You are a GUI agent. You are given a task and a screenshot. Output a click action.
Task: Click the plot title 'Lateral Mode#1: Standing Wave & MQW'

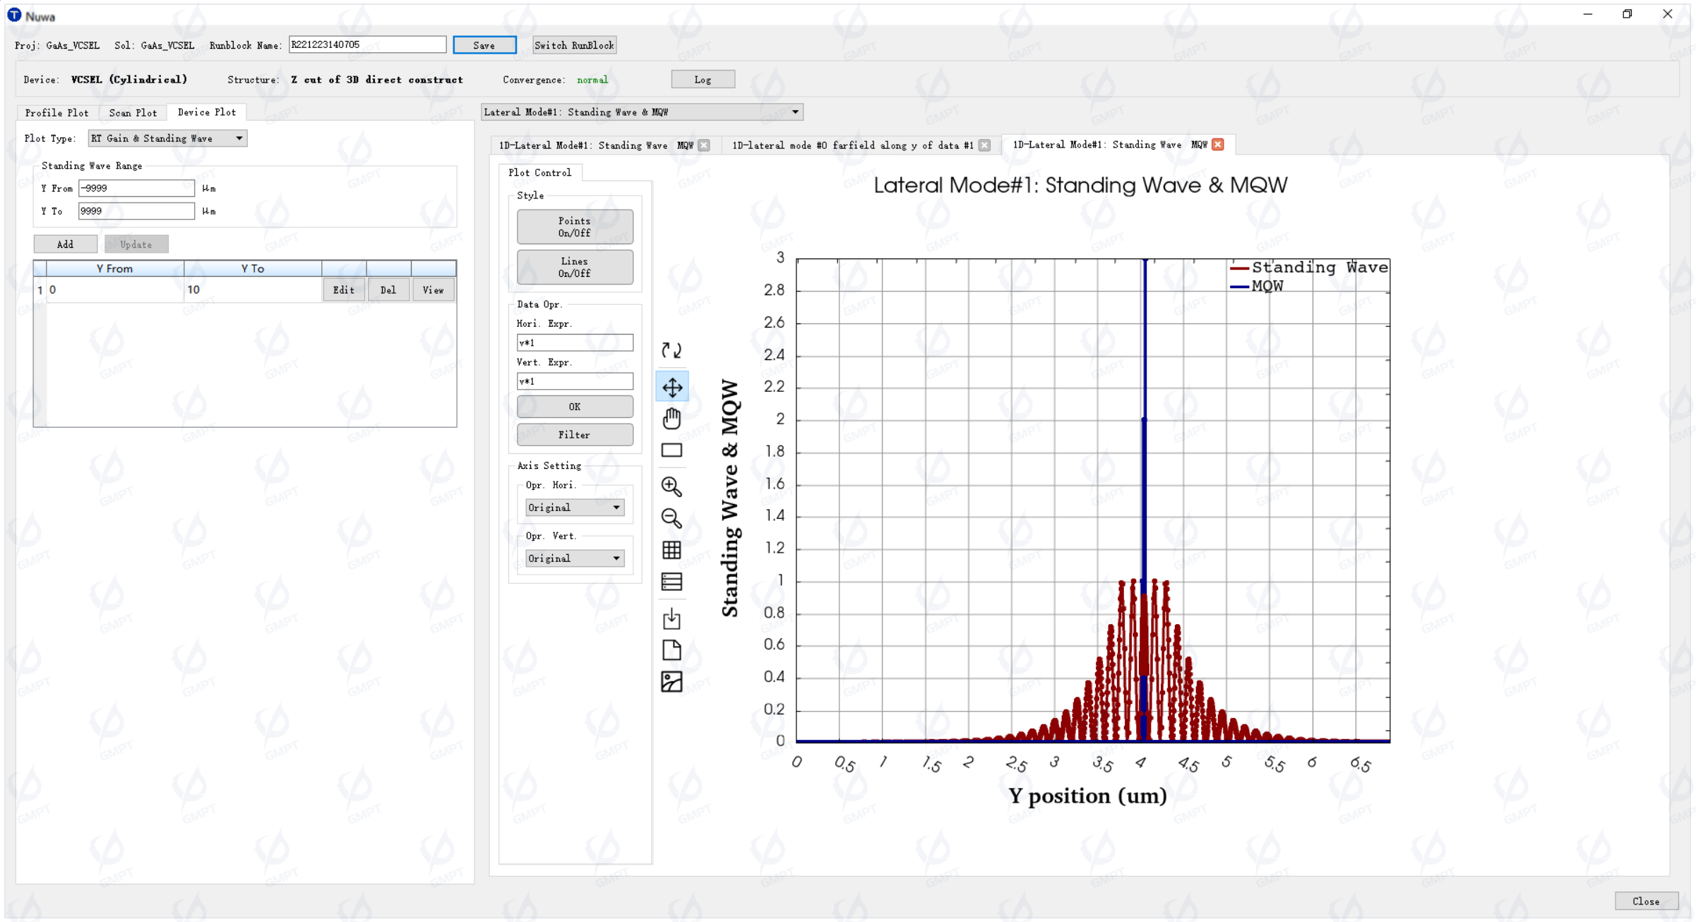(1080, 185)
